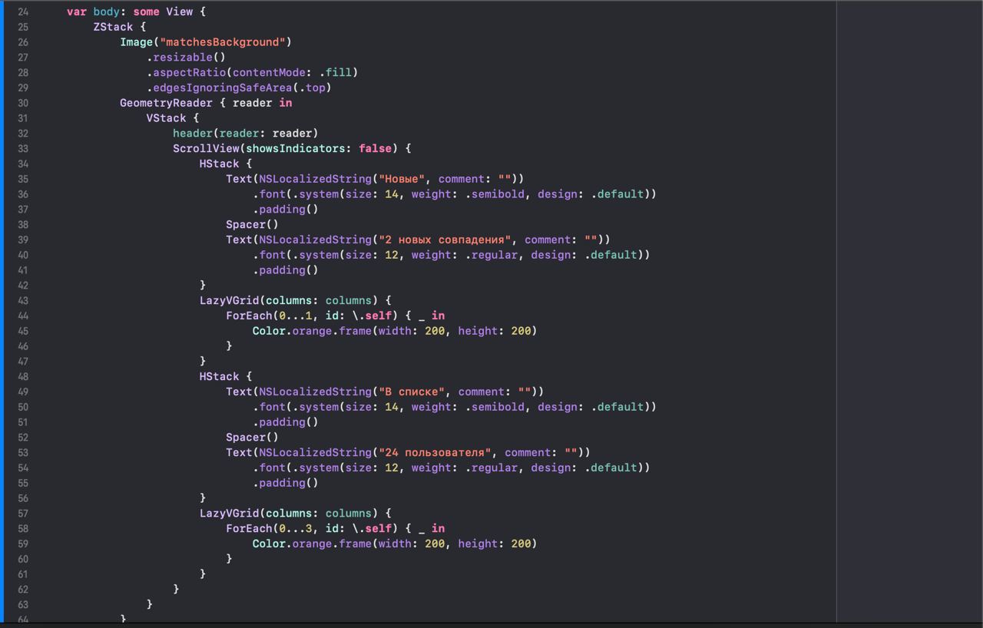This screenshot has height=628, width=983.
Task: Click line number 57 in gutter
Action: pos(22,513)
